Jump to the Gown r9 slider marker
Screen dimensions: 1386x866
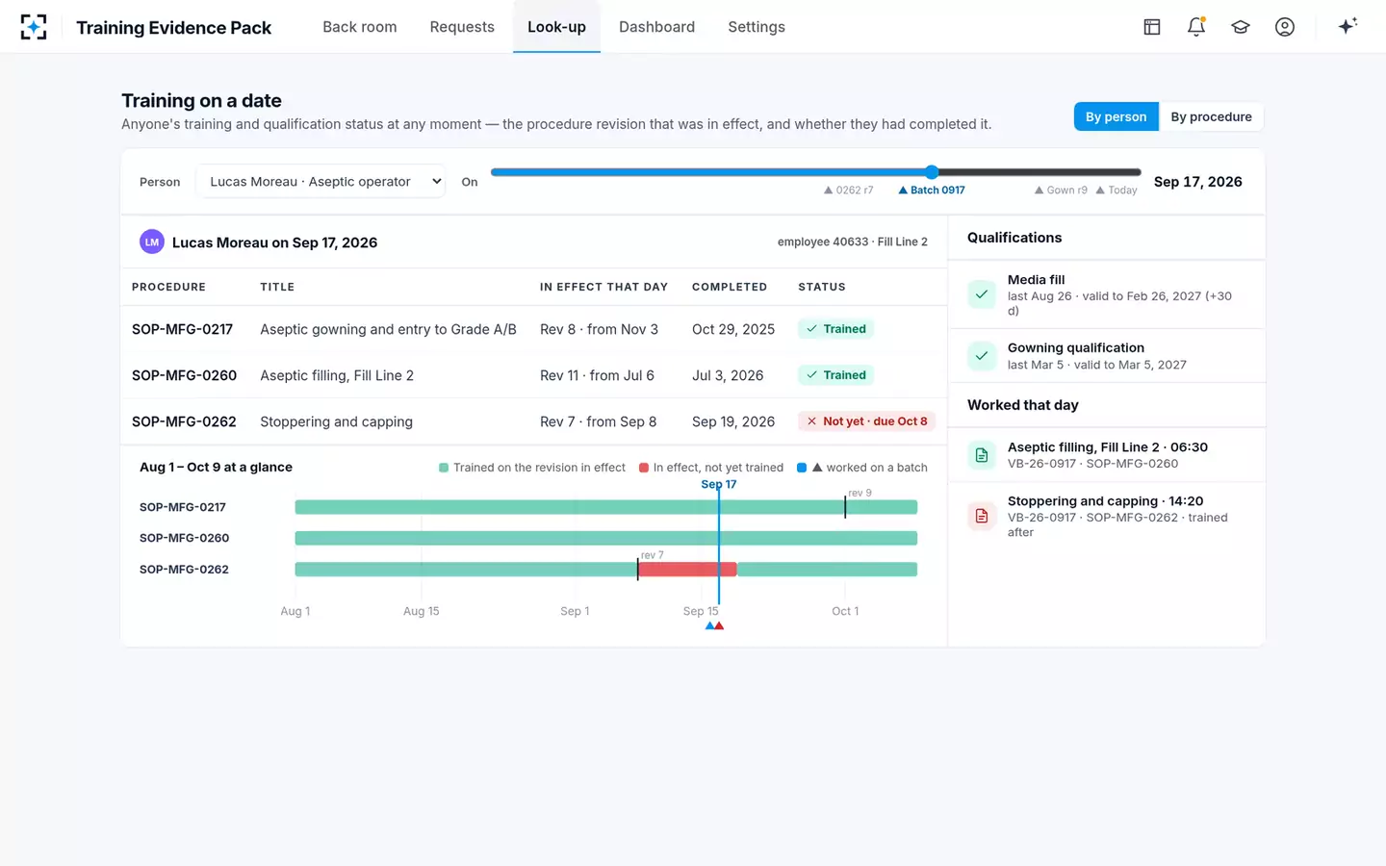pyautogui.click(x=1061, y=191)
